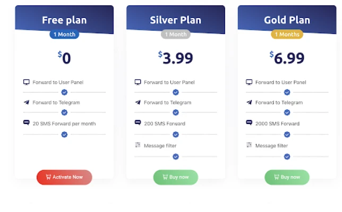Click the Telegram icon in Free plan
342x212 pixels.
click(x=26, y=102)
